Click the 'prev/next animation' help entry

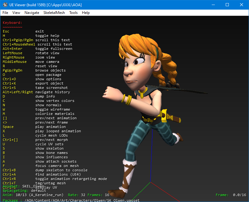tap(56, 118)
